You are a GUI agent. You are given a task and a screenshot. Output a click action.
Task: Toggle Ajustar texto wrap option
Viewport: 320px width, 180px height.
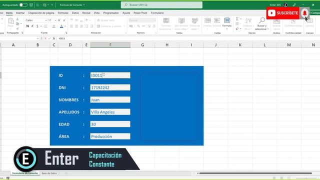click(105, 20)
